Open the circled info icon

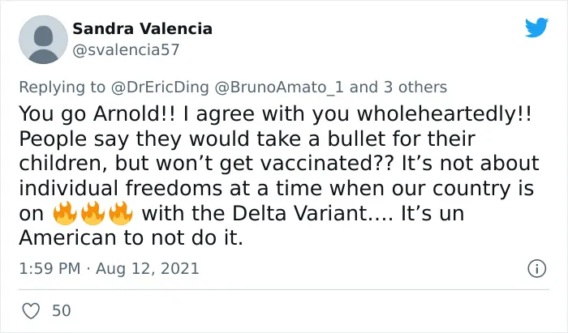(x=536, y=269)
